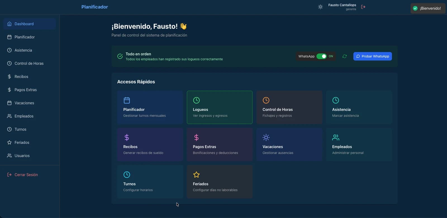This screenshot has width=447, height=218.
Task: Open Turnos in the sidebar
Action: [30, 129]
